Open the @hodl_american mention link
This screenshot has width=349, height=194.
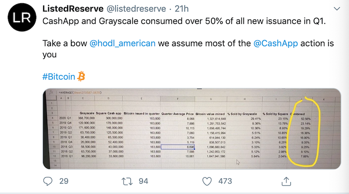tap(122, 43)
